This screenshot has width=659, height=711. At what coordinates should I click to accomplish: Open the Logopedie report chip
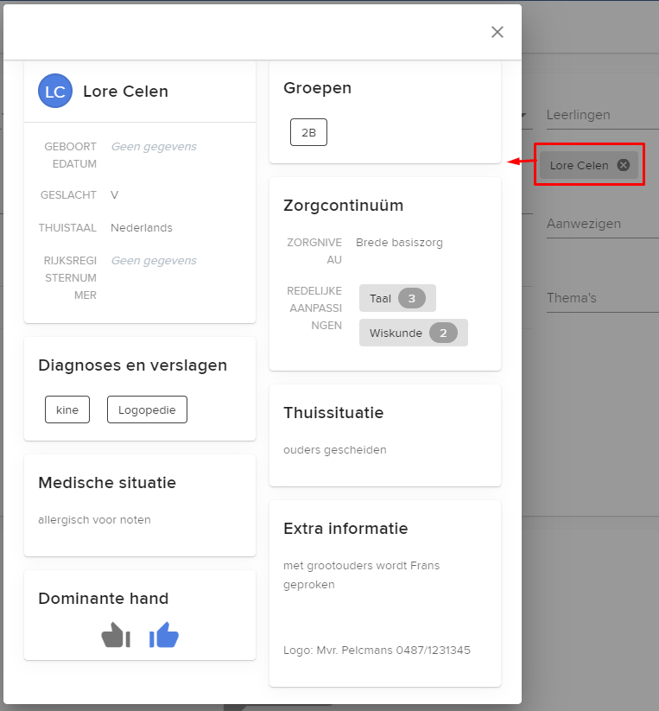click(x=147, y=409)
